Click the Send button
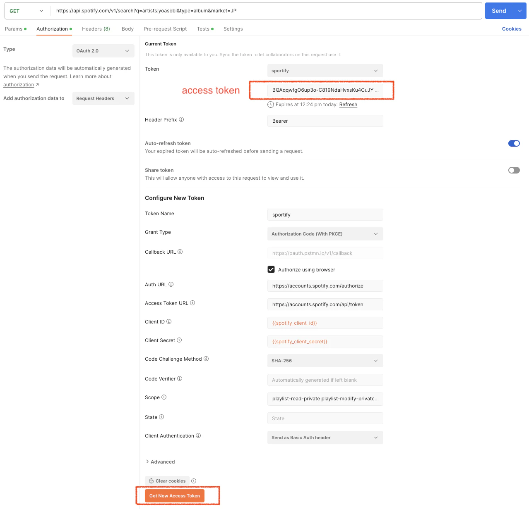 [x=499, y=11]
